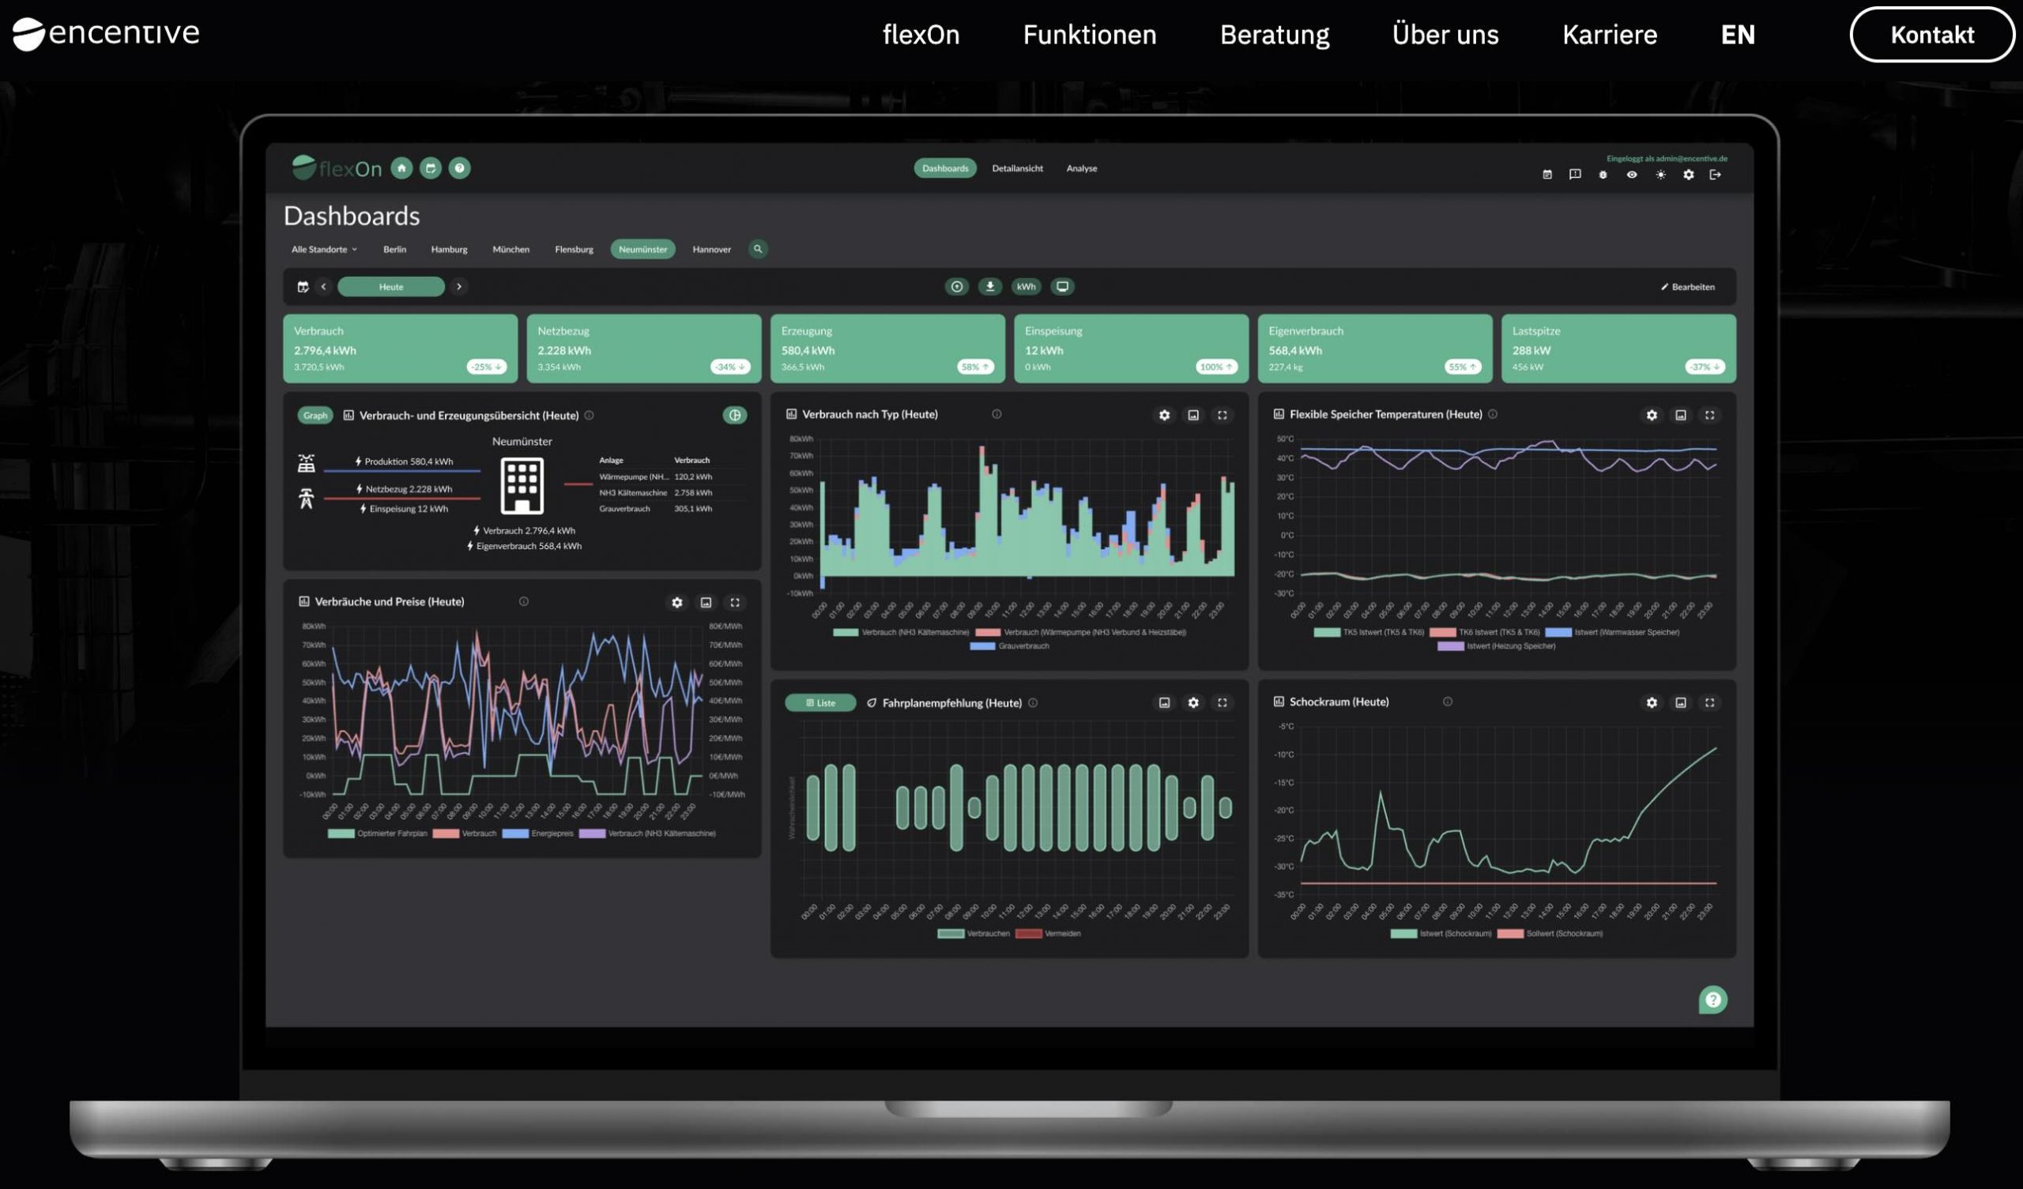Toggle the Graph view button in overview panel
2023x1189 pixels.
pos(315,415)
